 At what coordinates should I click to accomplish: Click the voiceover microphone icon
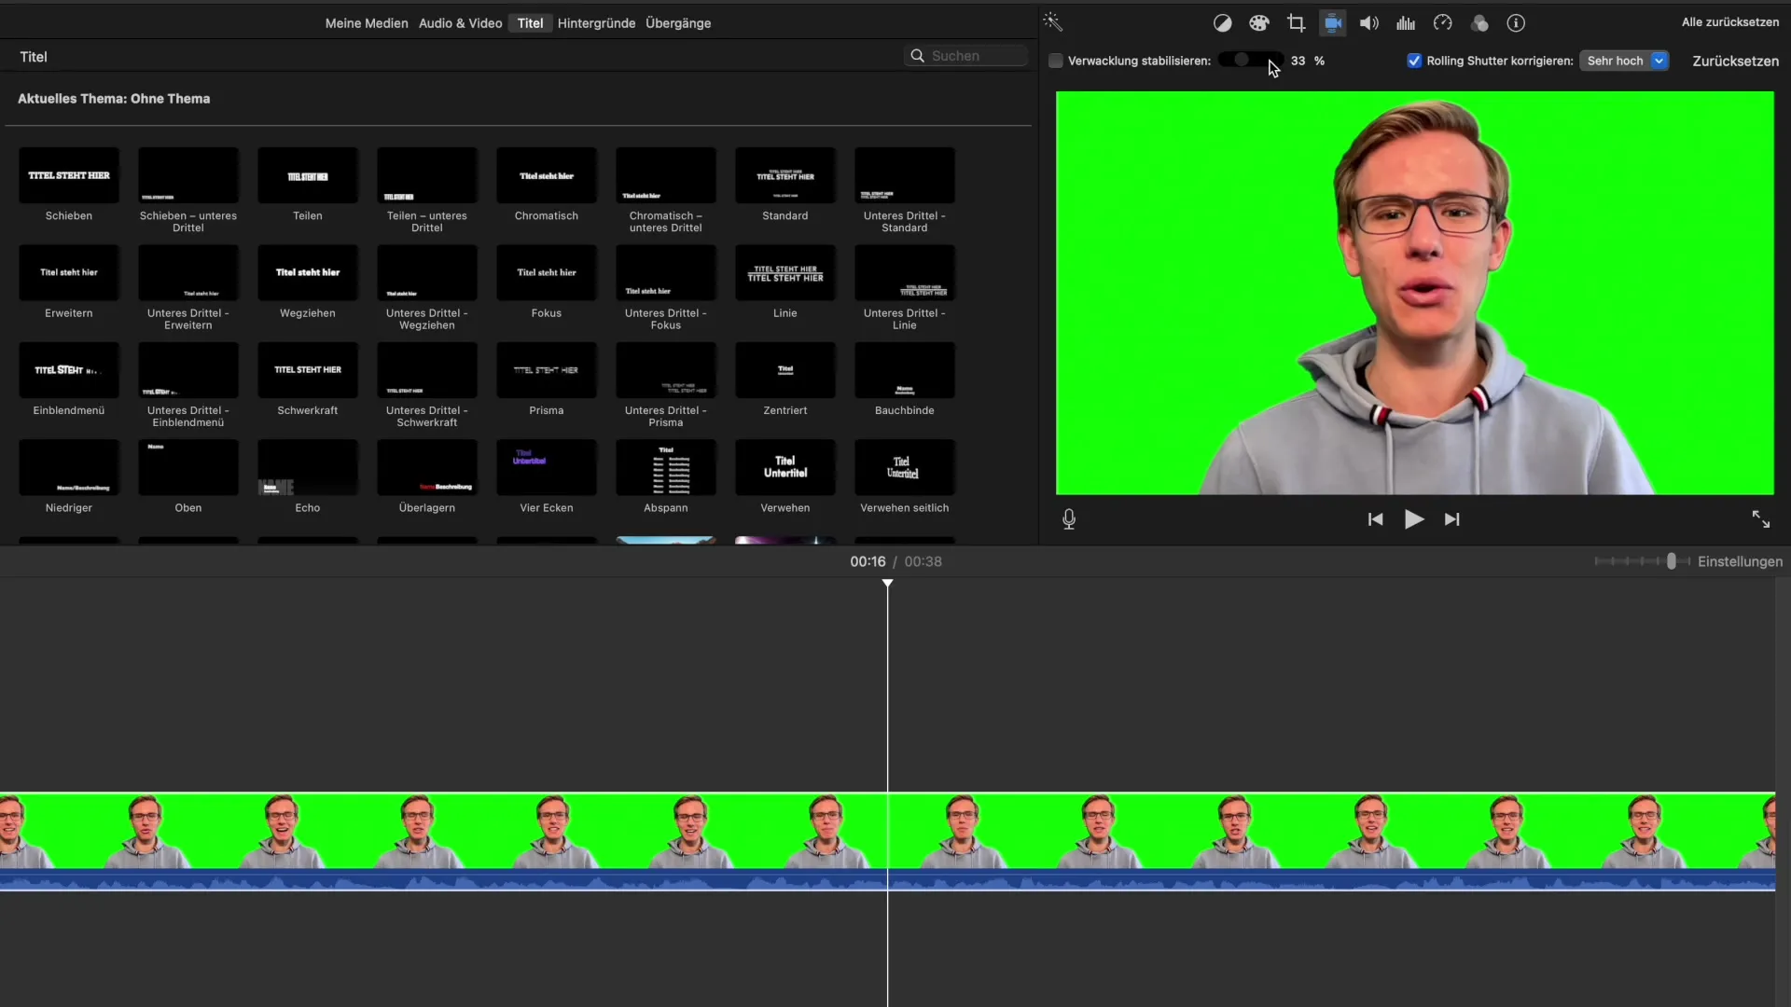pyautogui.click(x=1069, y=519)
